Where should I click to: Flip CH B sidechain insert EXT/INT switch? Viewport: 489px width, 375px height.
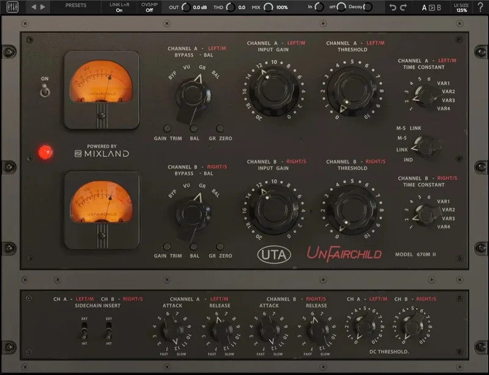click(109, 331)
